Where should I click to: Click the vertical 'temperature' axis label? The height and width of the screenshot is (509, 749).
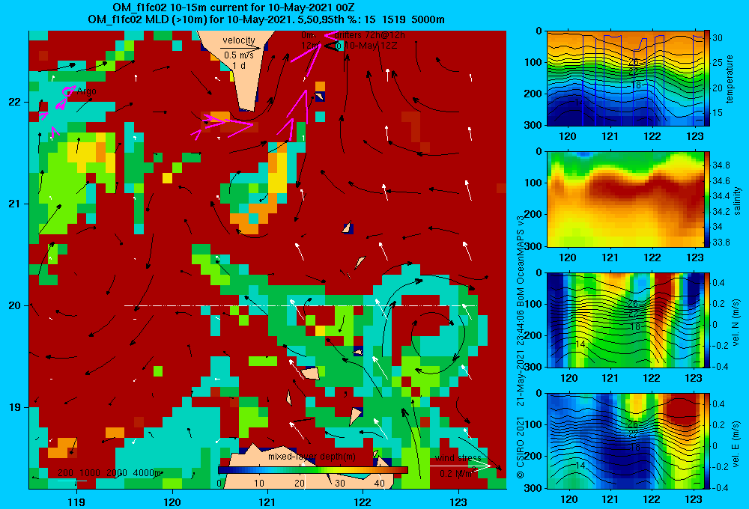(x=730, y=79)
